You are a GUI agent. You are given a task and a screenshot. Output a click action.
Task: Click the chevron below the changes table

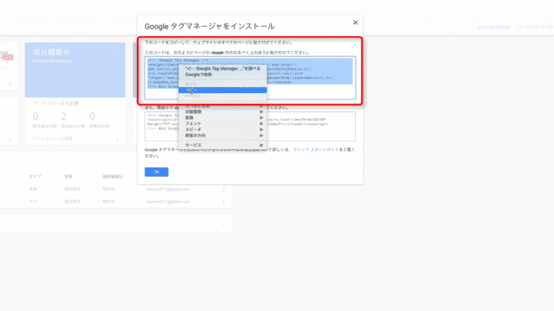[x=223, y=224]
